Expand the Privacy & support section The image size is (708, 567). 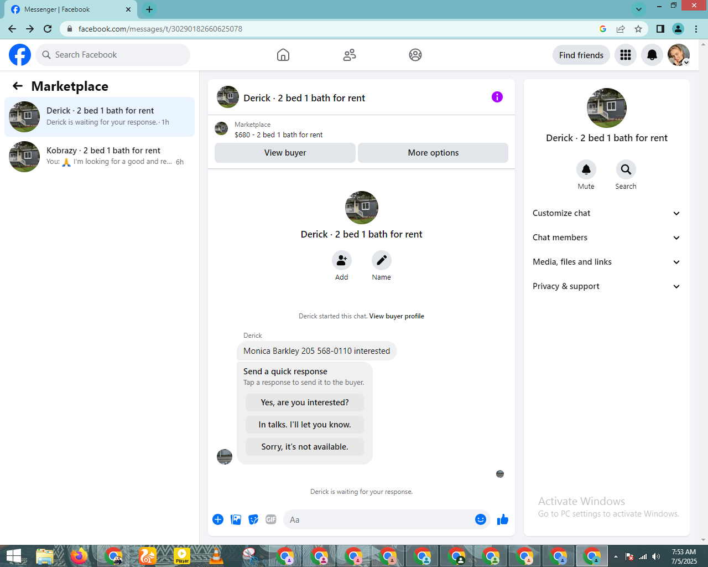(x=606, y=286)
